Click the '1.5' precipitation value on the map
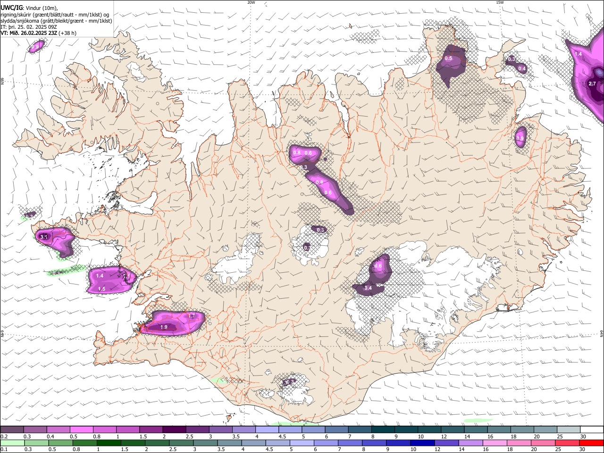The width and height of the screenshot is (604, 453). tap(101, 289)
